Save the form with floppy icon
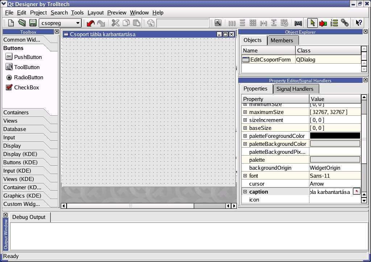The height and width of the screenshot is (262, 371). pos(33,23)
